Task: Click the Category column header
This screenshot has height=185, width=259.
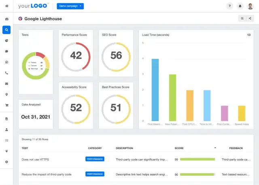Action: 95,148
